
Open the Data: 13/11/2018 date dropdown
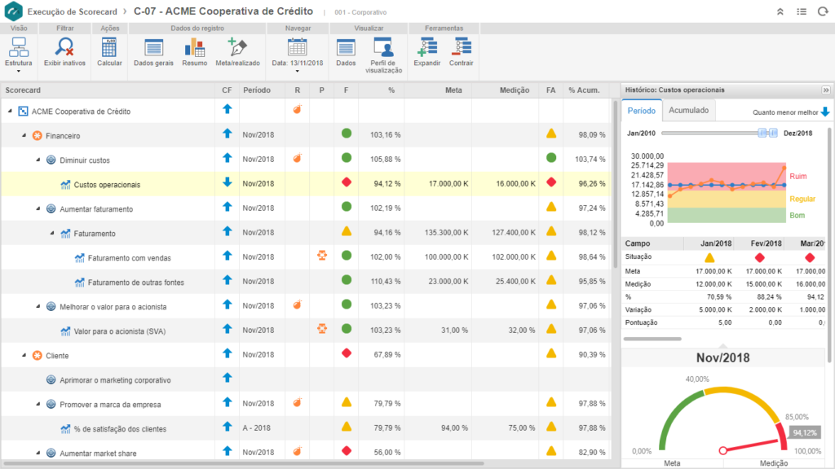pyautogui.click(x=297, y=55)
